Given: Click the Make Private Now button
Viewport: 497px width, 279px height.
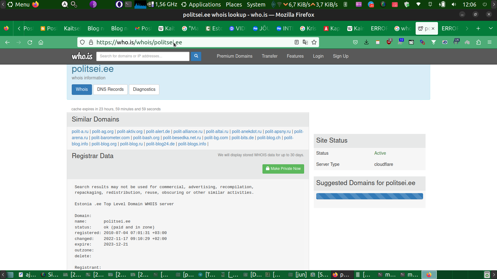Looking at the screenshot, I should [283, 169].
